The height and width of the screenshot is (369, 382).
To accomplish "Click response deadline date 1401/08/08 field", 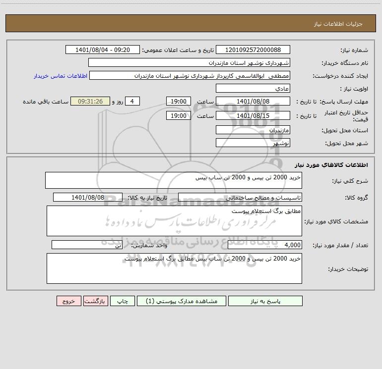I will [x=253, y=101].
